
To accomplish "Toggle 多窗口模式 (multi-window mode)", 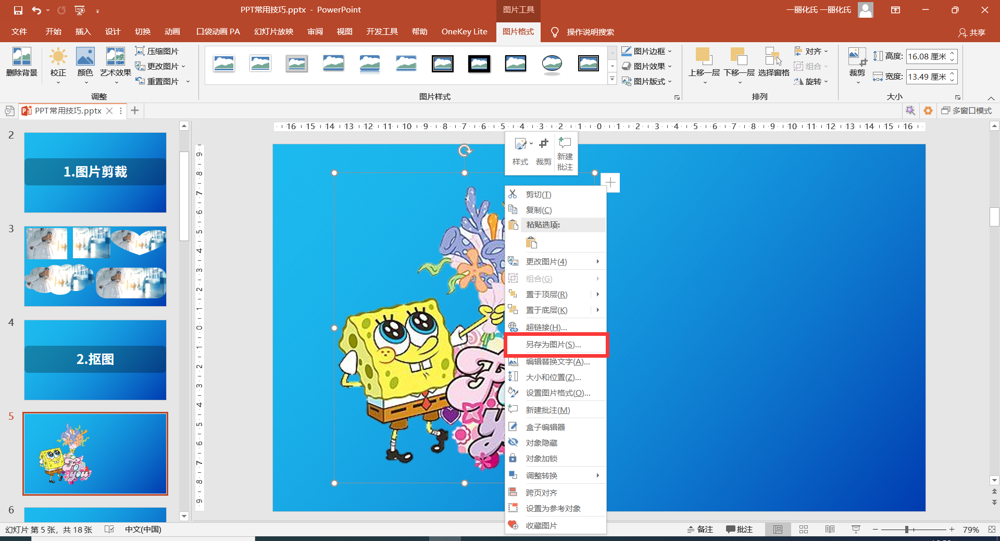I will pos(967,110).
